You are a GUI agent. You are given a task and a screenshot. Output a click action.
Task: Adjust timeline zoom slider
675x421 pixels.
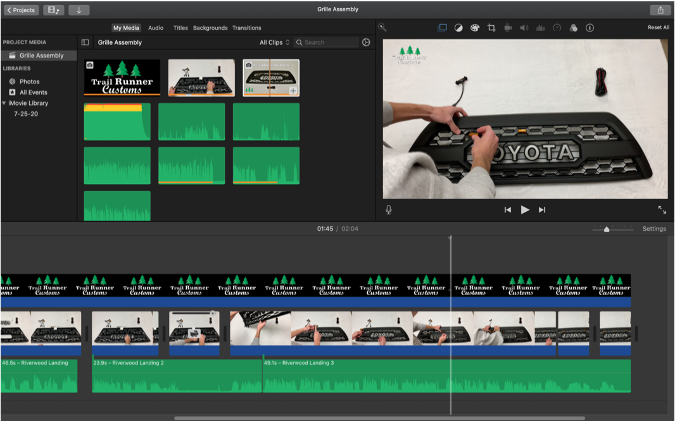607,229
